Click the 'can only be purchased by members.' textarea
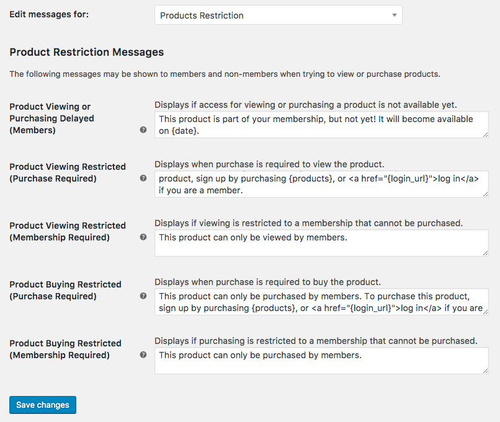This screenshot has width=500, height=422. pyautogui.click(x=321, y=361)
